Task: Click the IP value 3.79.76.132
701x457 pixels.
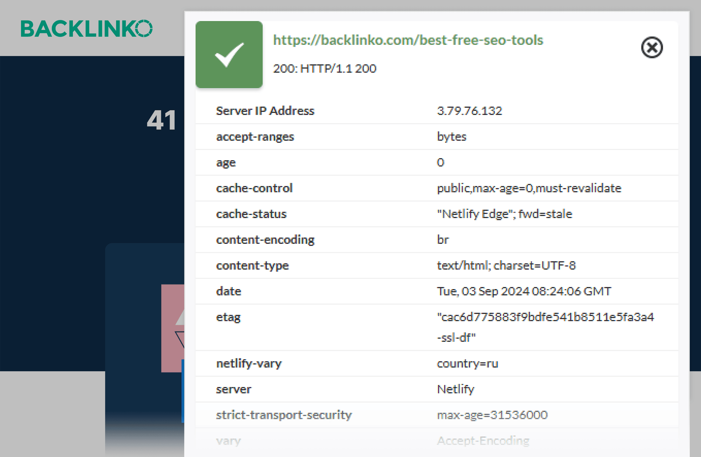Action: (469, 111)
